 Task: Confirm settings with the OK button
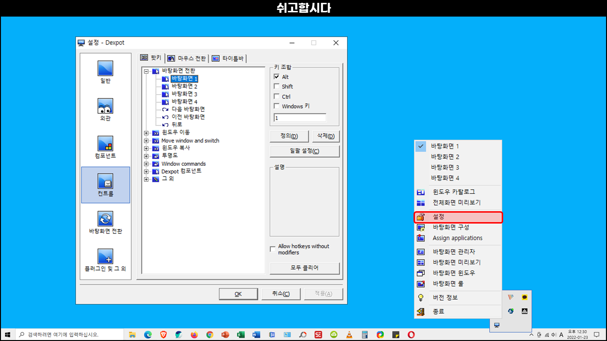[x=238, y=294]
